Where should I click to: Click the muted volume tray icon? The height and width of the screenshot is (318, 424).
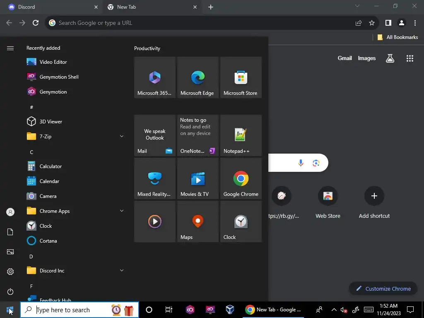pyautogui.click(x=344, y=310)
